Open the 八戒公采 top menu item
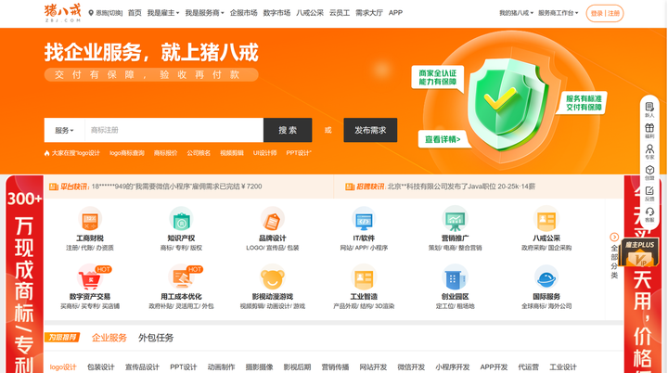Viewport: 668px width, 373px height. coord(310,13)
